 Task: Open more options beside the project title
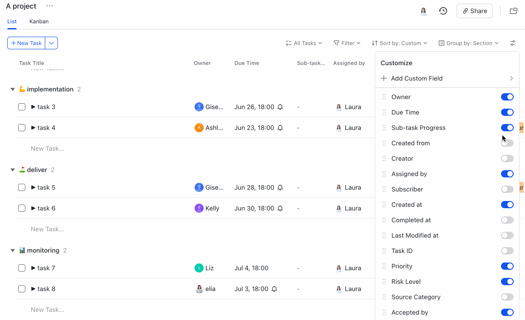49,6
